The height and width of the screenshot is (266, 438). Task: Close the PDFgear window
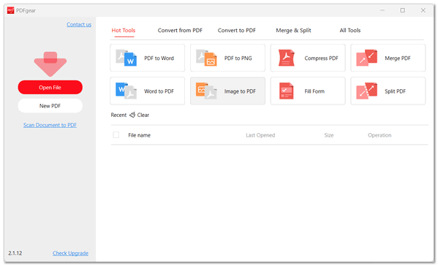[x=423, y=10]
